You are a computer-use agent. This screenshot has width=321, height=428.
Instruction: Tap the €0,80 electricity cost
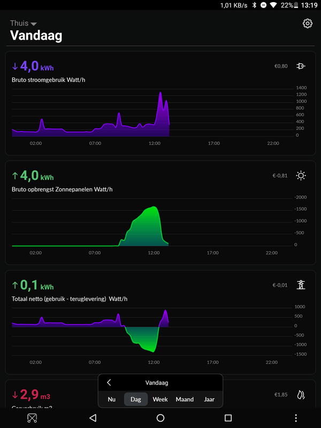281,66
